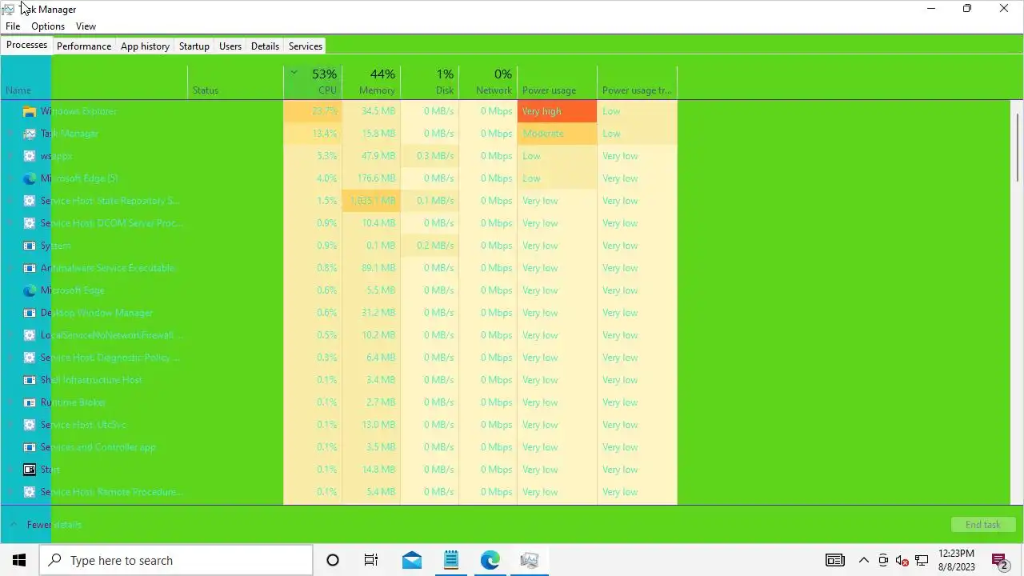1024x576 pixels.
Task: Click the 1,035.1 MB memory cell
Action: coord(371,201)
